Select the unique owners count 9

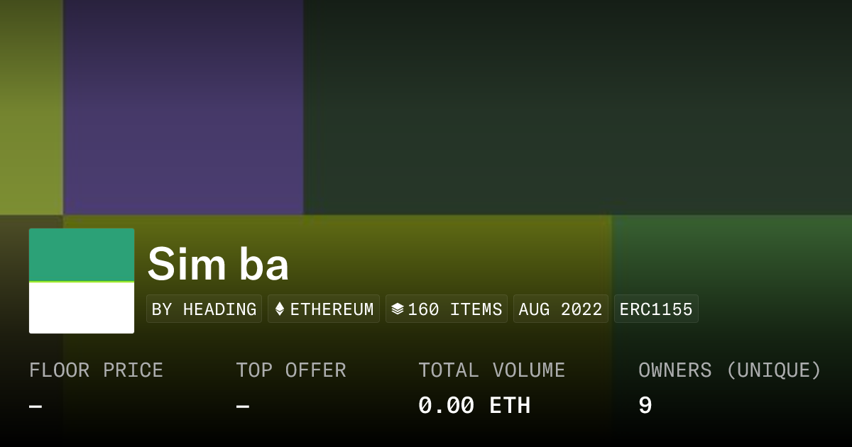[645, 406]
